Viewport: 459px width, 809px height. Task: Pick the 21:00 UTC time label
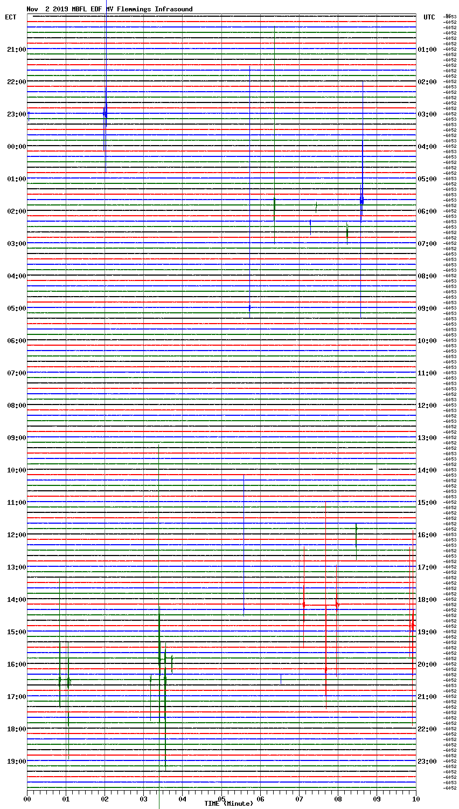coord(427,697)
